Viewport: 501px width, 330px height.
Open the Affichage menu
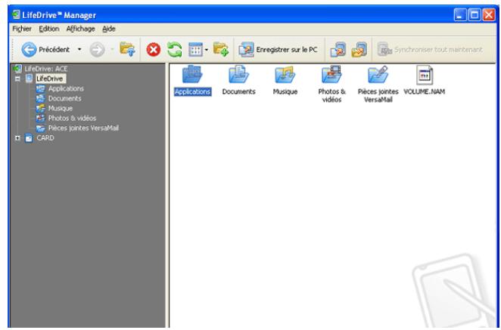80,29
